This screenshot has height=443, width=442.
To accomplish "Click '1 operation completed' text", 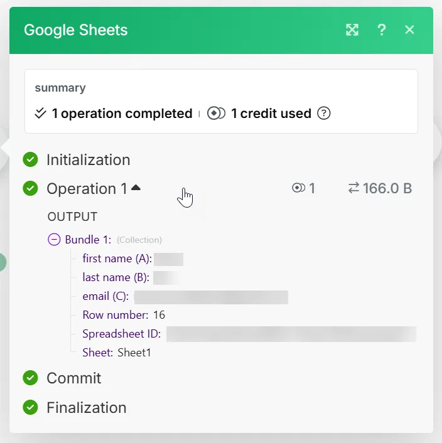I will click(122, 114).
